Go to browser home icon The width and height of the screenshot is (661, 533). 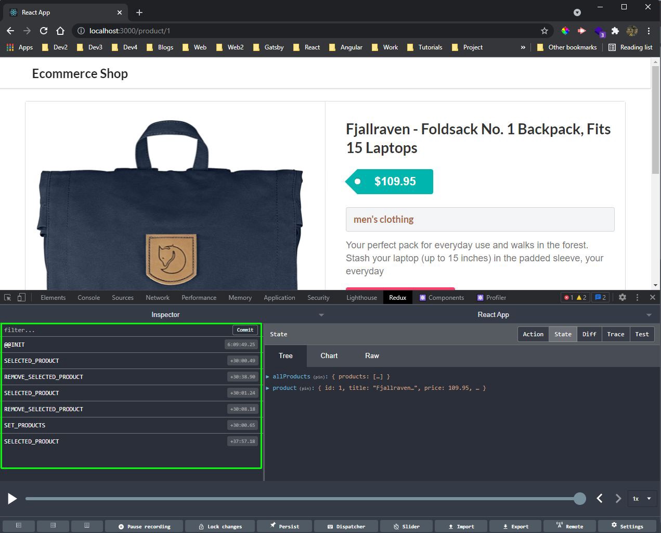(x=60, y=31)
